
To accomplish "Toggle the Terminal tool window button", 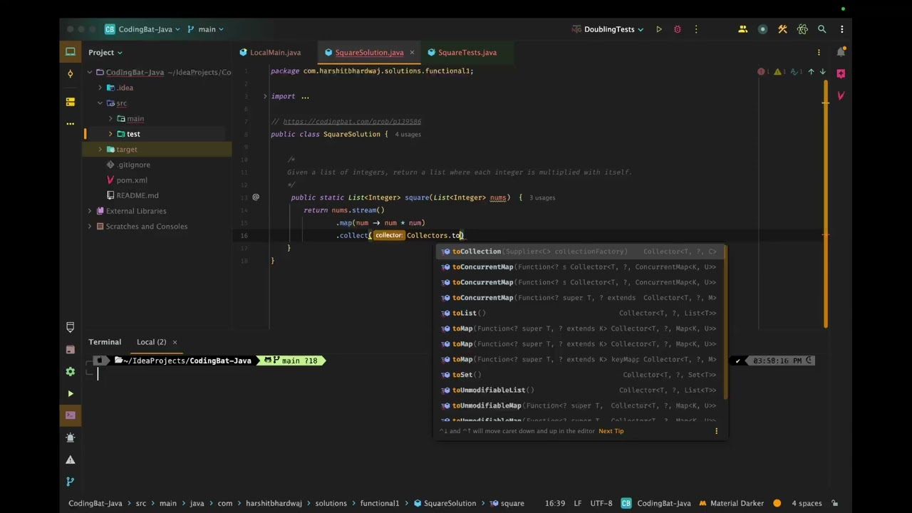I will coord(70,415).
